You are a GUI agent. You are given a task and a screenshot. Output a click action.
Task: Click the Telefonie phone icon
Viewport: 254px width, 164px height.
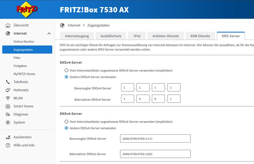point(8,82)
